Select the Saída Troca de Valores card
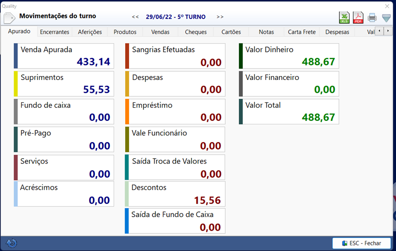The width and height of the screenshot is (396, 251). (175, 167)
